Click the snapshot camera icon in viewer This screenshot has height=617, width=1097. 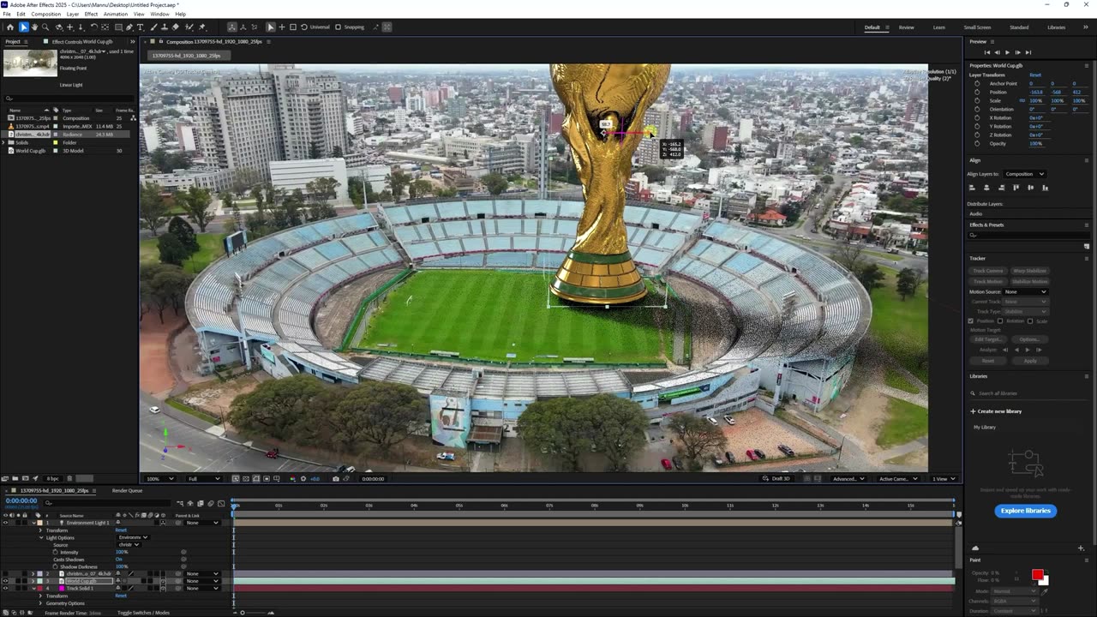click(x=336, y=478)
